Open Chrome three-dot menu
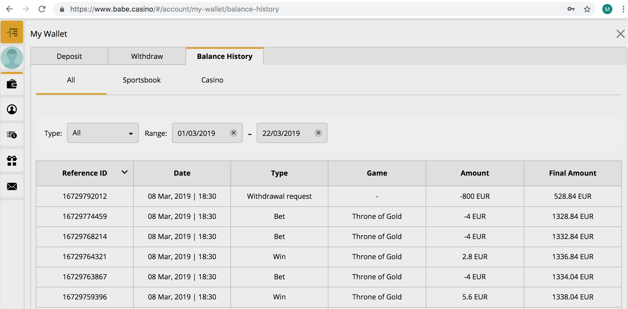 [623, 9]
